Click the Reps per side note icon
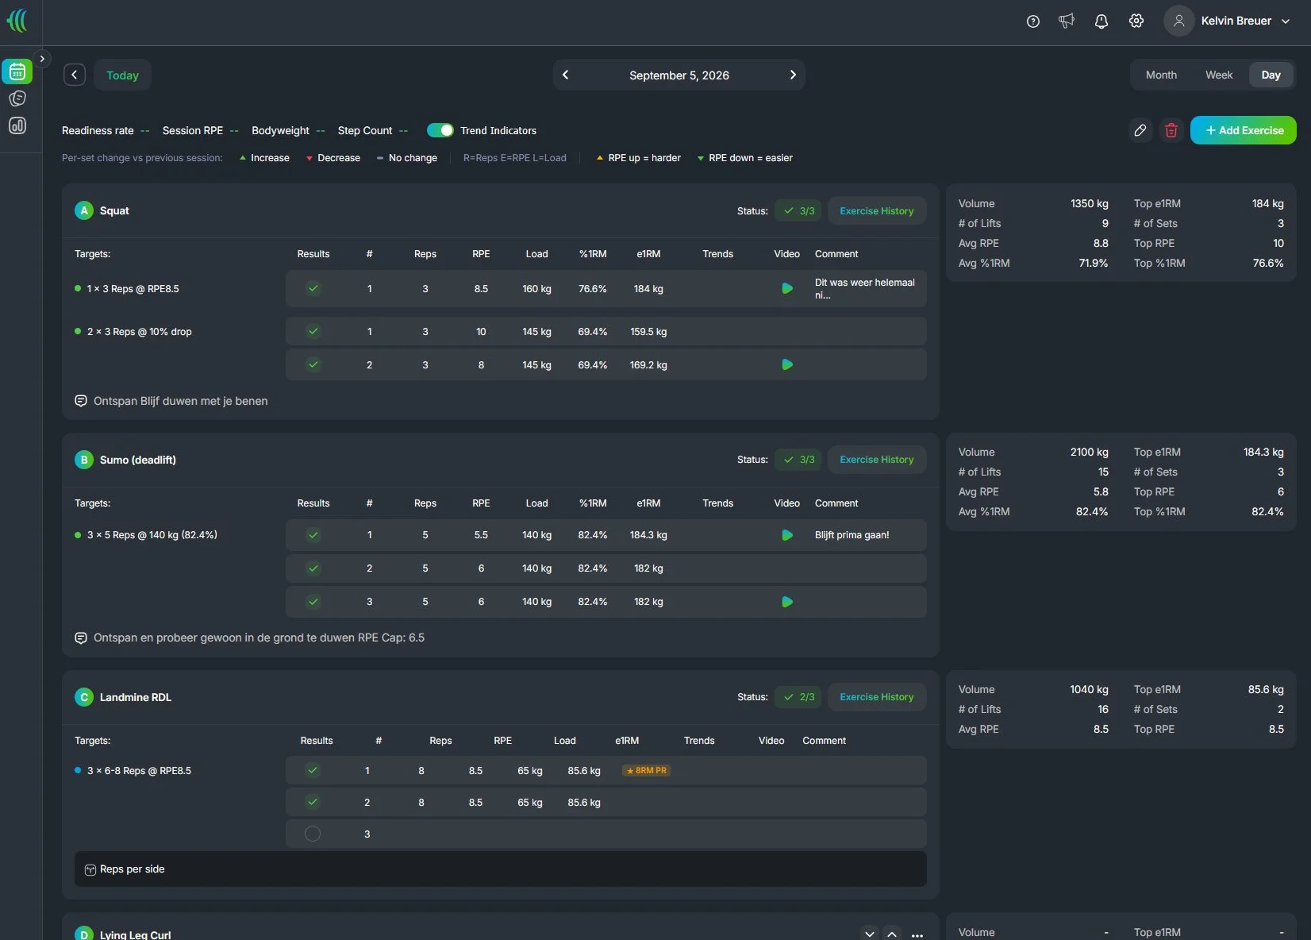1311x940 pixels. (x=90, y=870)
